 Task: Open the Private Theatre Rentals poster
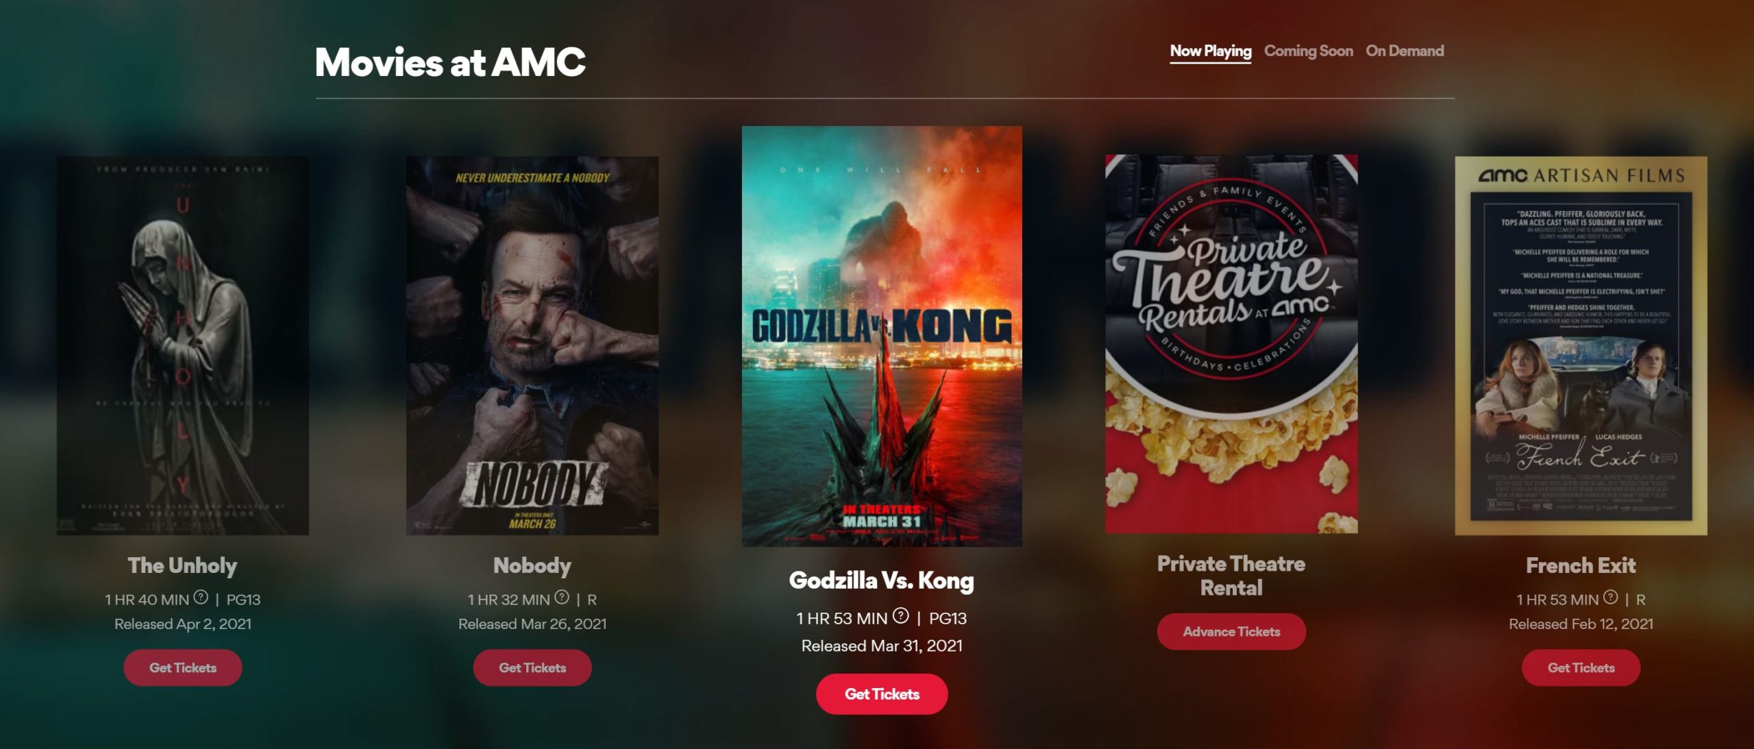point(1231,344)
